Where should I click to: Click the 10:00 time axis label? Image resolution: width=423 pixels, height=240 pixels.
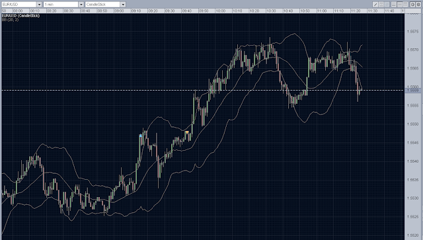220,11
